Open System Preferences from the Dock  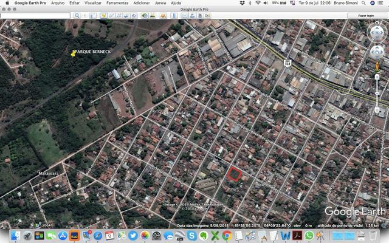pyautogui.click(x=156, y=236)
